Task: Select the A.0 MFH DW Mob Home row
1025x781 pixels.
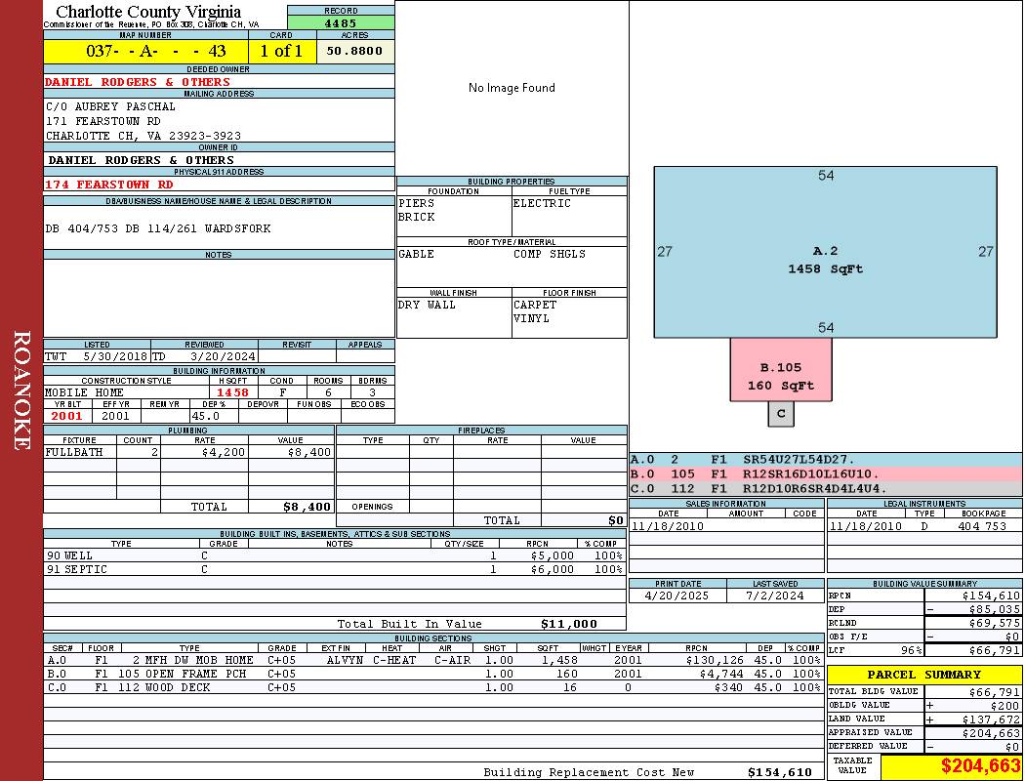Action: pyautogui.click(x=431, y=660)
